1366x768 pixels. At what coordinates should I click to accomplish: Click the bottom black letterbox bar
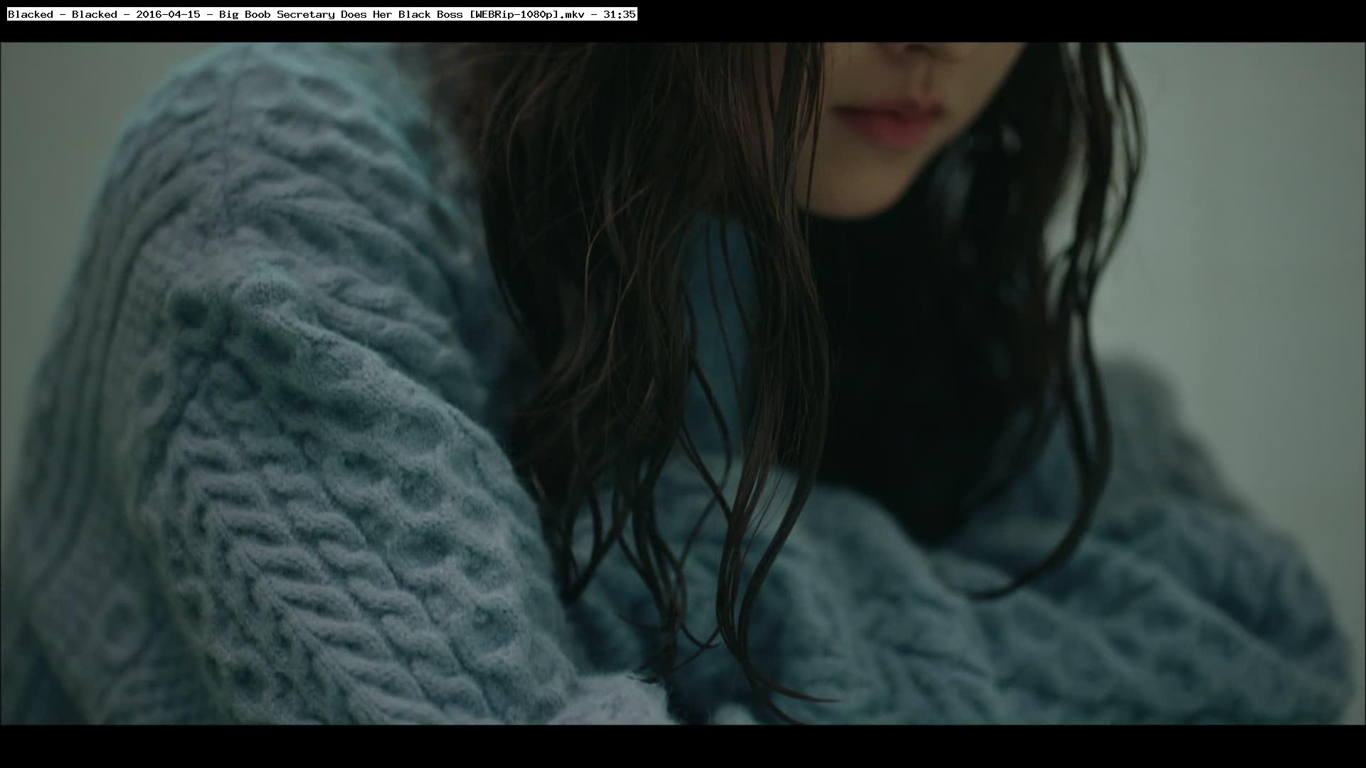[x=683, y=747]
